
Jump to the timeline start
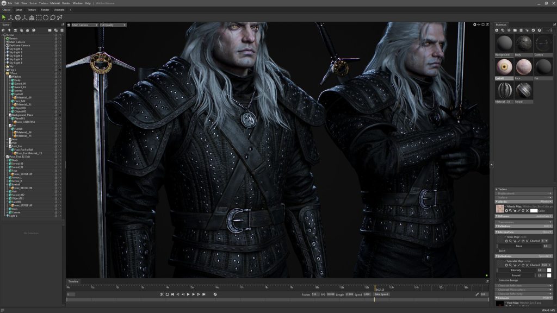click(172, 294)
